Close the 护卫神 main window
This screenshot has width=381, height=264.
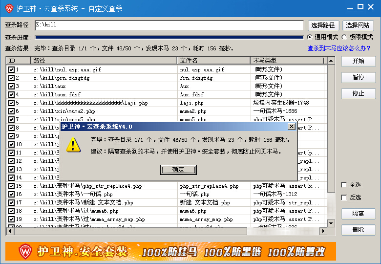pyautogui.click(x=371, y=7)
